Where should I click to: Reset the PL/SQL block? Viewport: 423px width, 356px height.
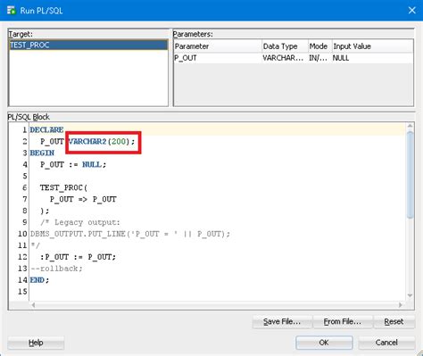[394, 322]
